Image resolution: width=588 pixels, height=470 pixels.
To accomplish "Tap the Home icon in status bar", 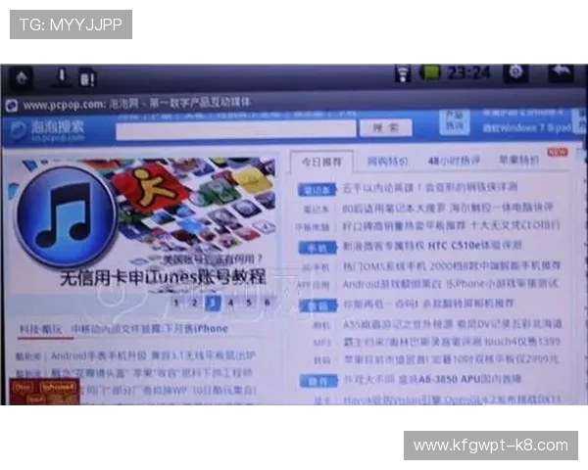I will (23, 78).
